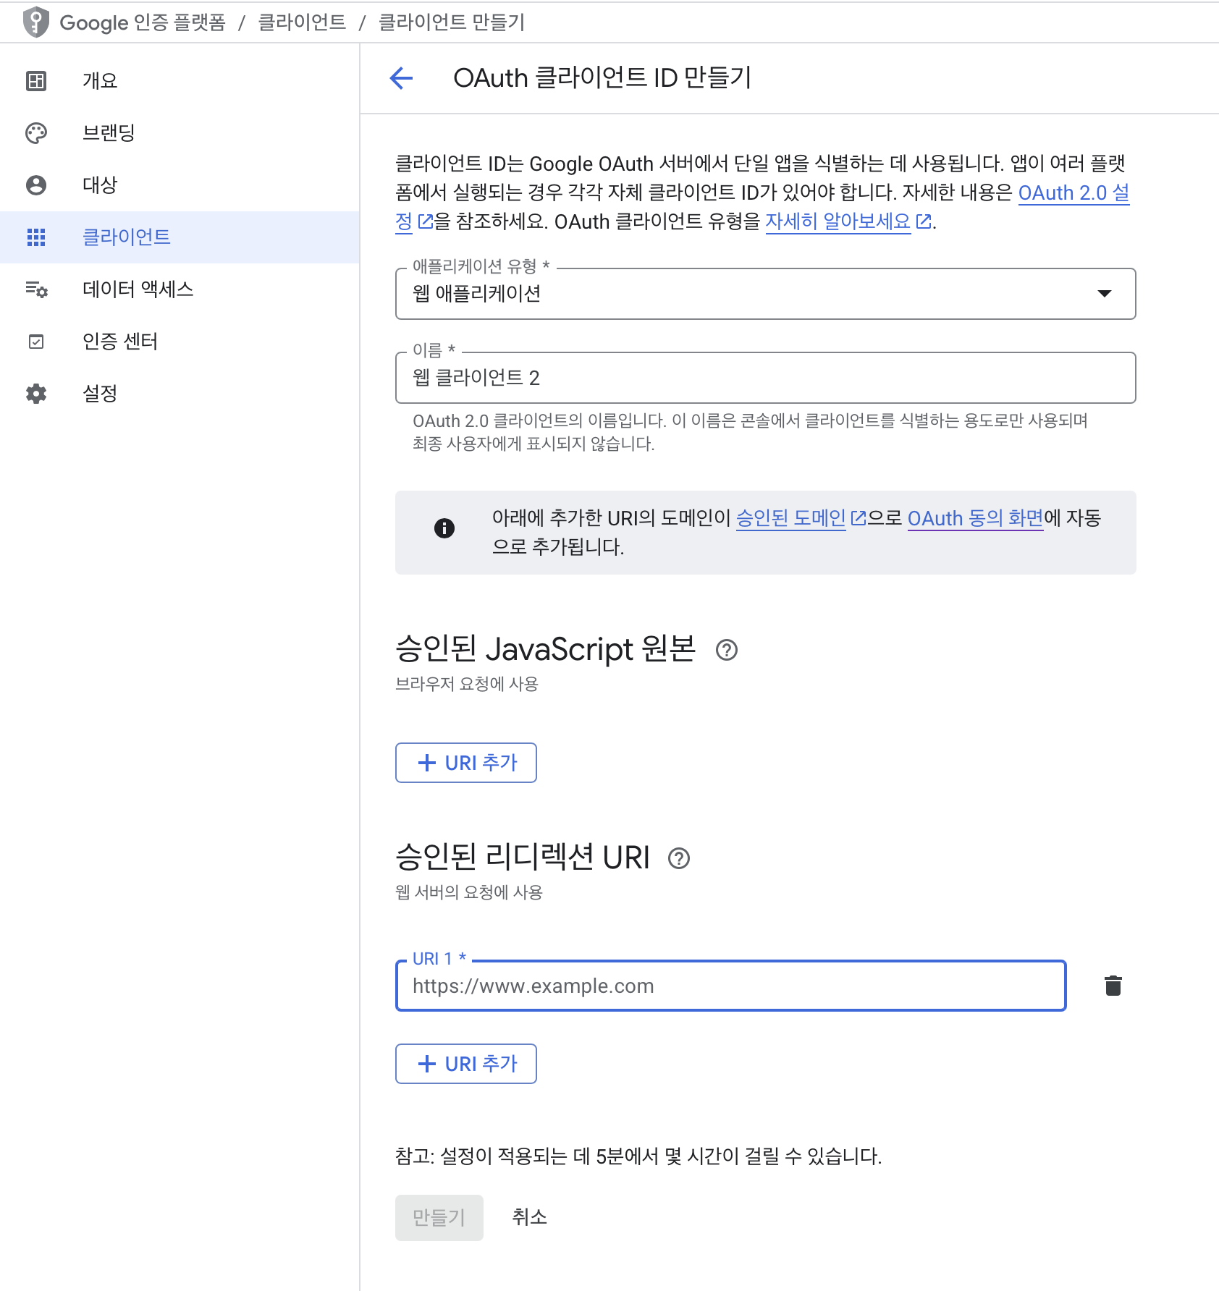Click the 대상 person icon

36,185
